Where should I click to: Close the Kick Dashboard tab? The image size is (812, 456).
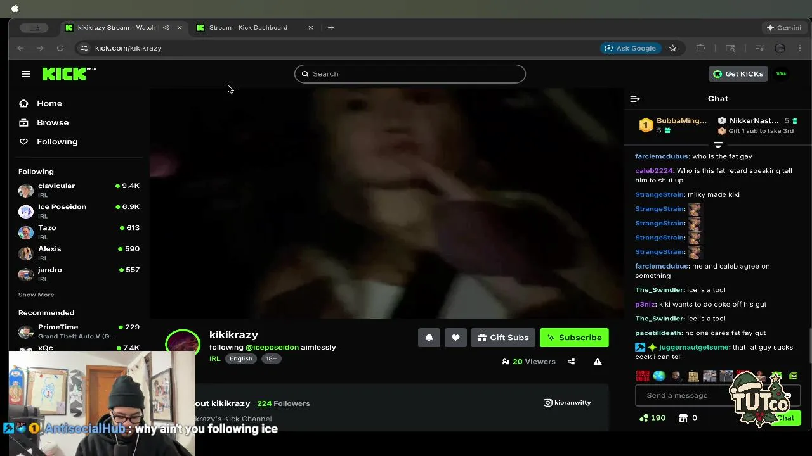tap(311, 28)
